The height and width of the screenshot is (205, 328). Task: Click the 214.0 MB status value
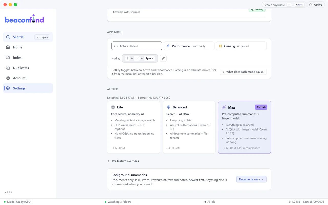coord(294,202)
